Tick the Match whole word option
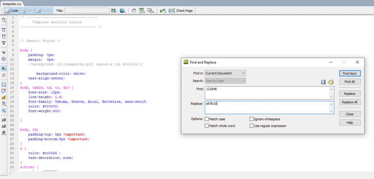Screen dimensions: 374x179 tap(207, 126)
